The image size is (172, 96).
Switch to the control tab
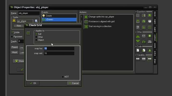click(x=155, y=37)
